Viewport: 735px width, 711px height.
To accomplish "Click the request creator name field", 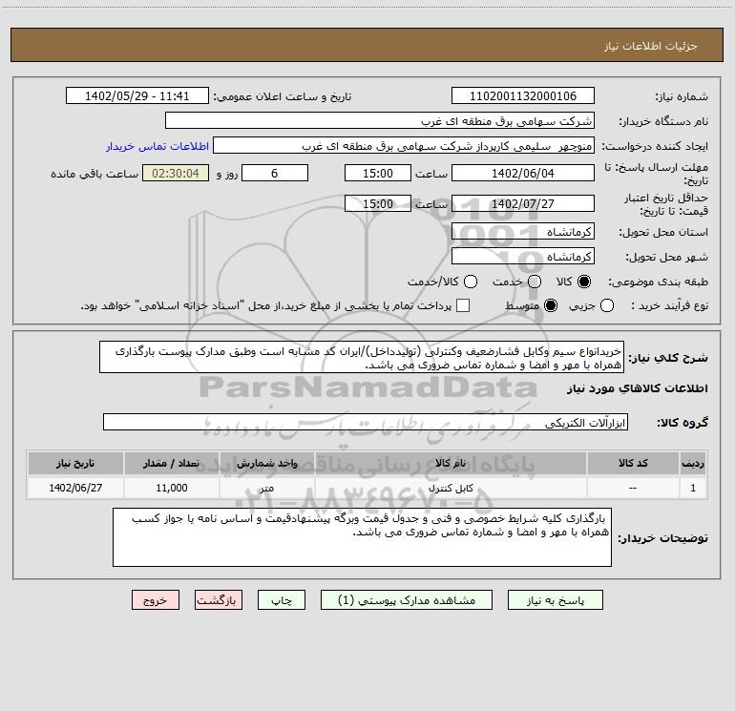I will coord(404,146).
